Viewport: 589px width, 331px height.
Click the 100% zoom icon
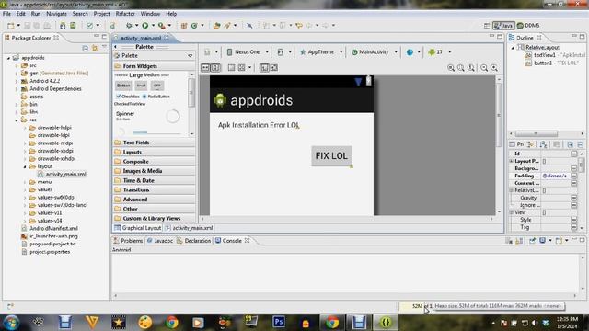[x=471, y=67]
